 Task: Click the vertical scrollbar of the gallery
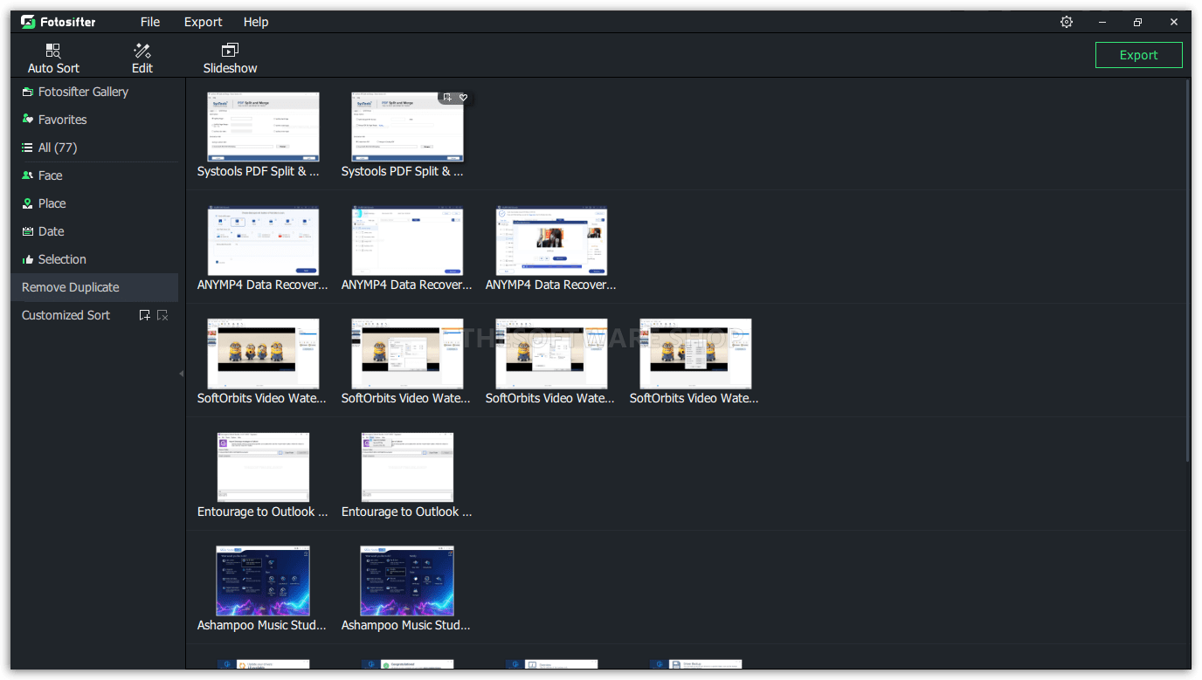(1187, 271)
